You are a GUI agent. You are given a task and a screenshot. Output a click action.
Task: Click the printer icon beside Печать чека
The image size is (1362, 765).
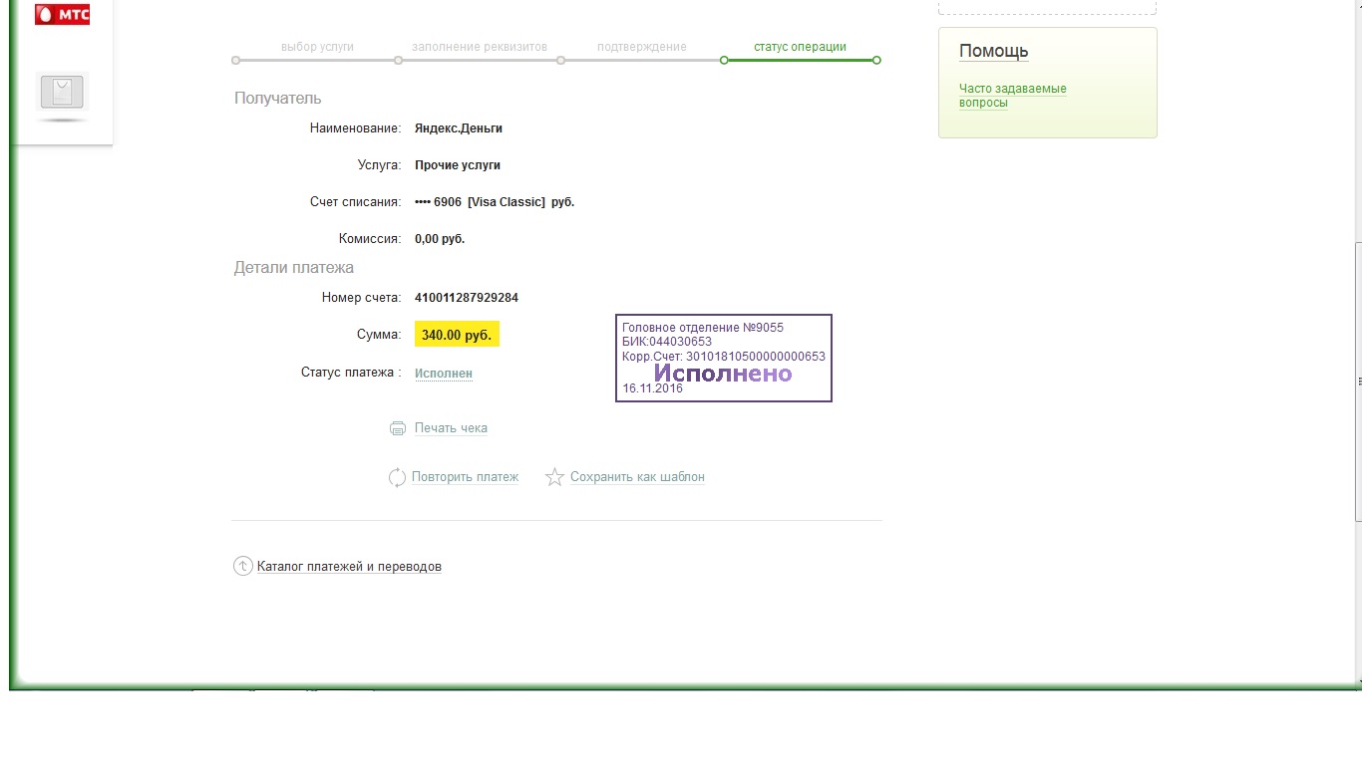397,428
